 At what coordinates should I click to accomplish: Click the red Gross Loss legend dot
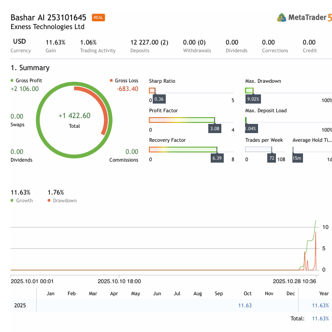[111, 80]
